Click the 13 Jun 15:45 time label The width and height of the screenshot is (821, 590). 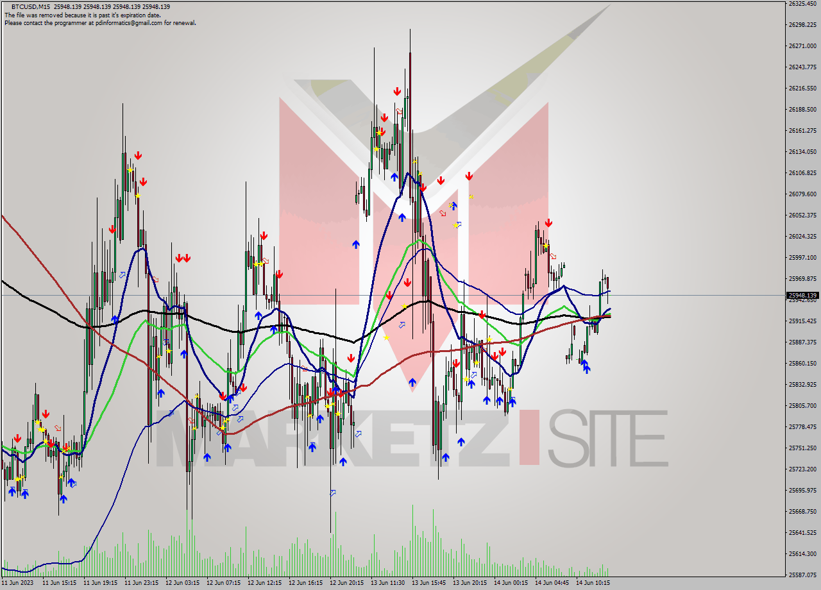coord(428,584)
